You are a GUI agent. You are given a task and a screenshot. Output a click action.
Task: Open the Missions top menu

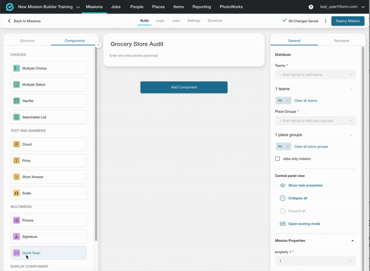[94, 7]
